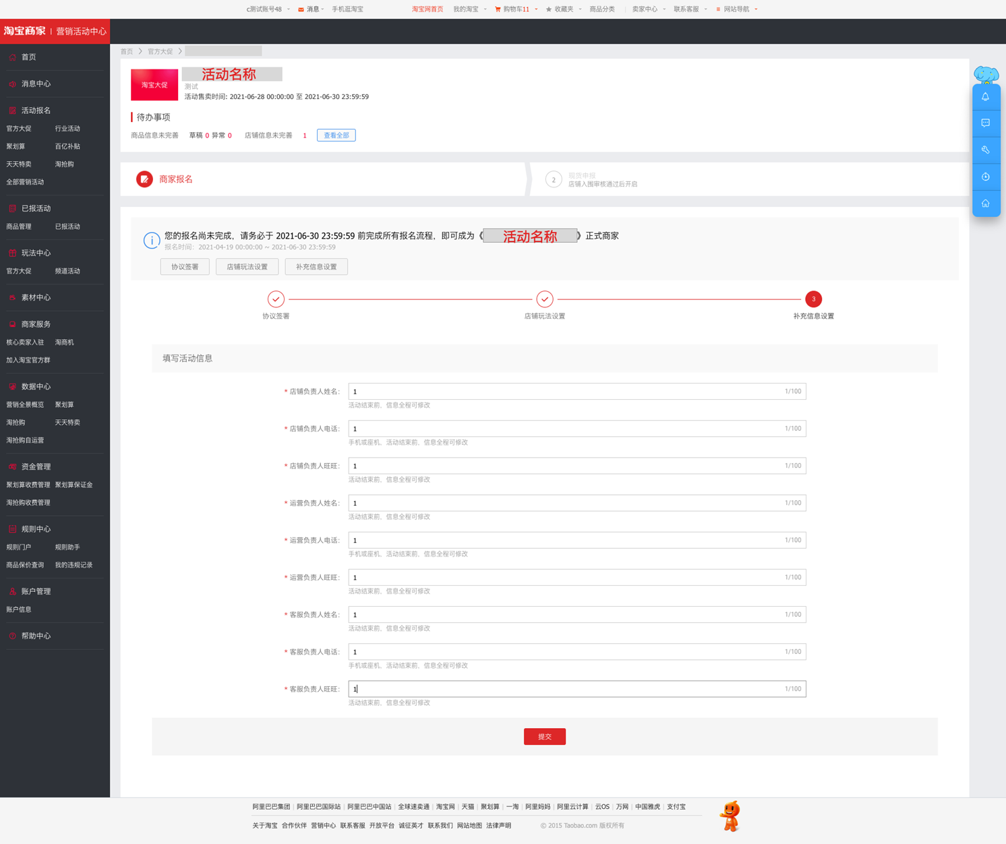Viewport: 1006px width, 844px height.
Task: Click the red 商家报名 edit icon
Action: (x=144, y=179)
